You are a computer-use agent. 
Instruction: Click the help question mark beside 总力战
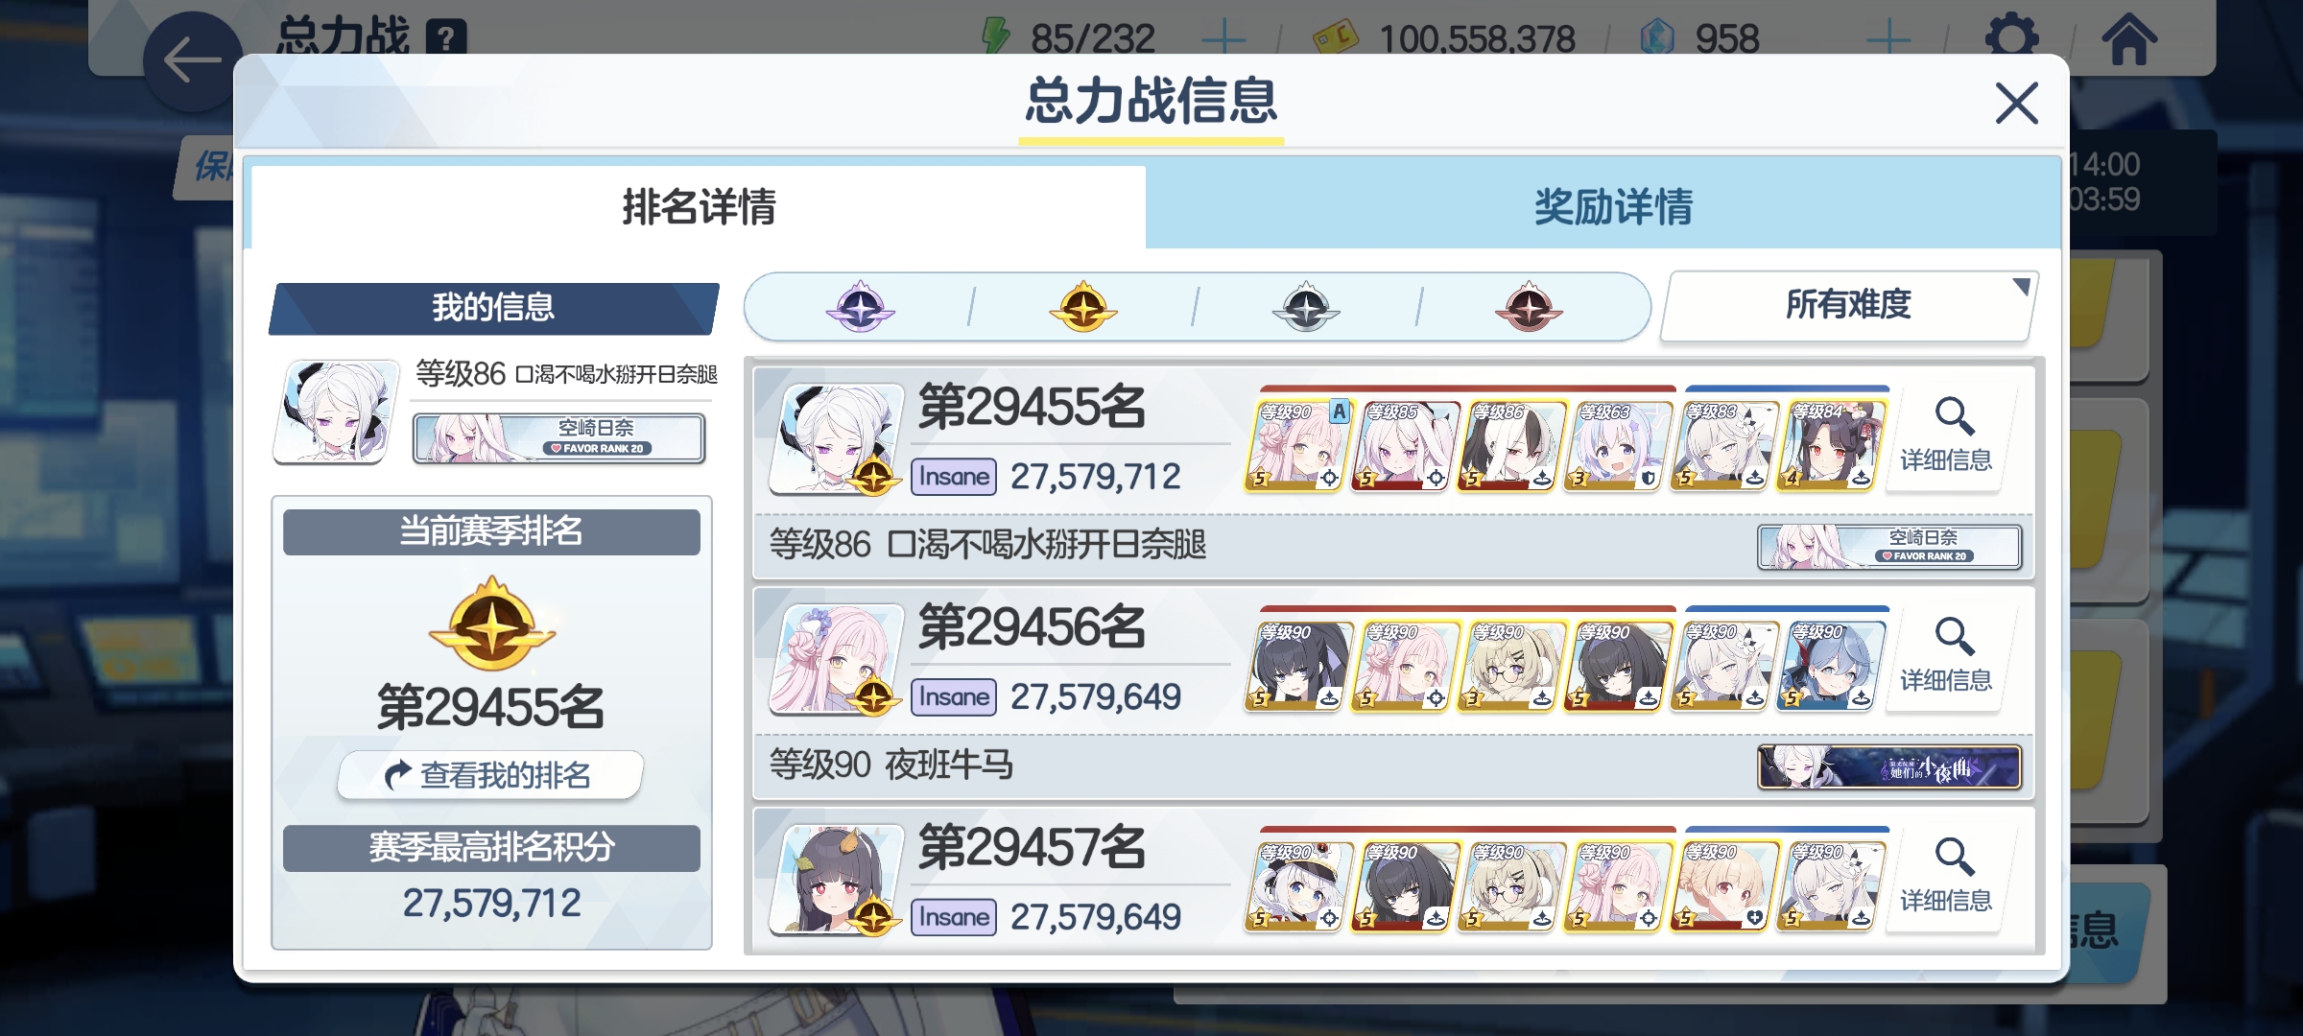tap(446, 38)
